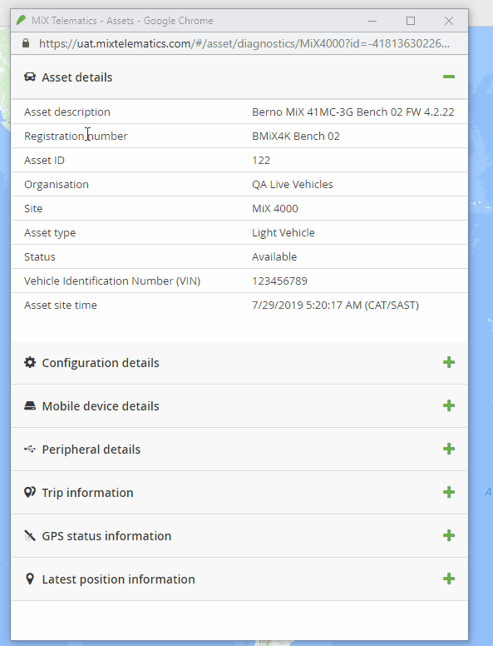
Task: Click the gear icon beside Configuration details
Action: (x=30, y=363)
